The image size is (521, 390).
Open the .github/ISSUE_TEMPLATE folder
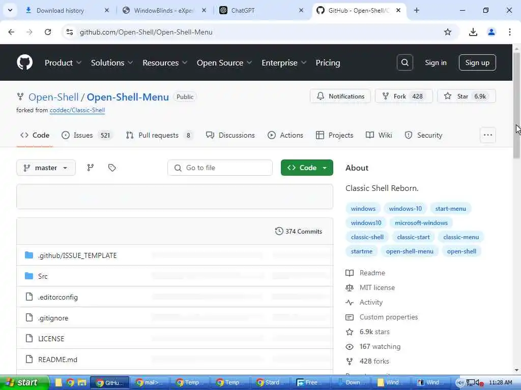[x=77, y=255]
